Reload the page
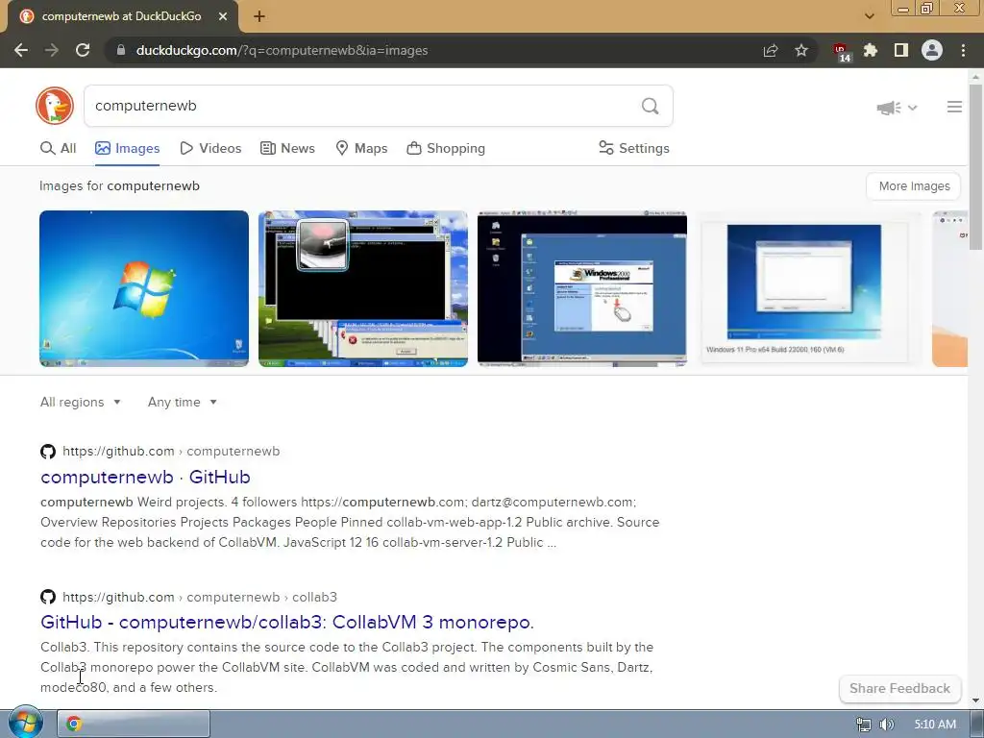This screenshot has height=738, width=984. (83, 50)
